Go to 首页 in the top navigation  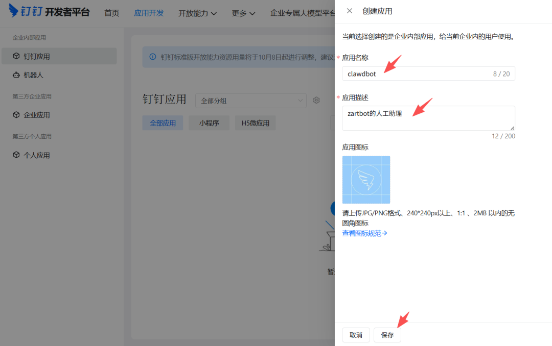(x=111, y=13)
